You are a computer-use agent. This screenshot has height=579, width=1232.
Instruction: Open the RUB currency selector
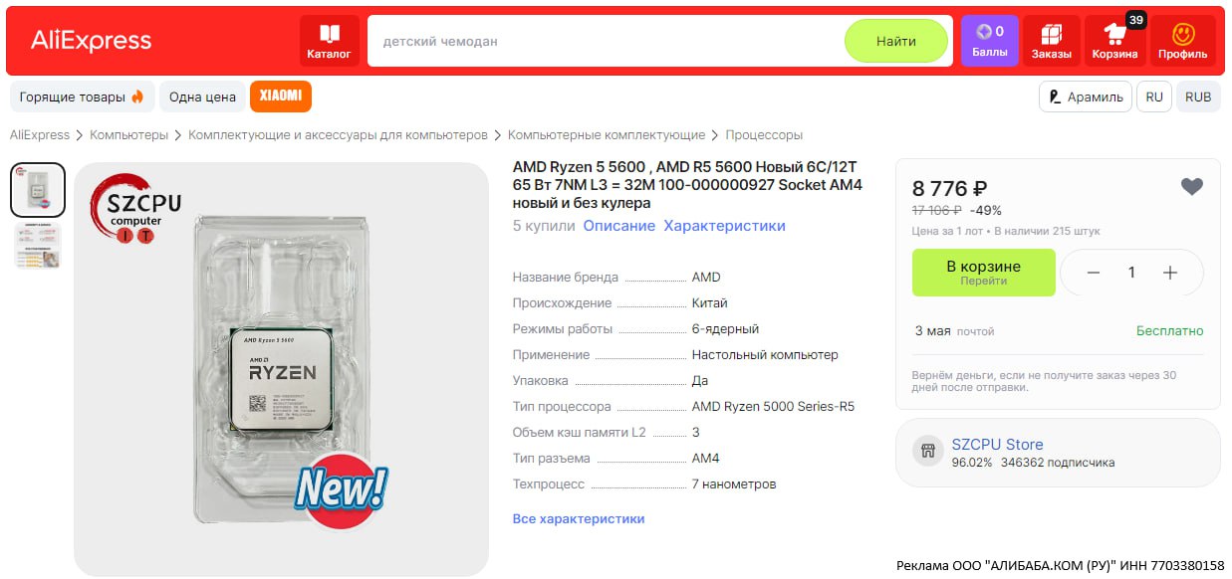1198,96
